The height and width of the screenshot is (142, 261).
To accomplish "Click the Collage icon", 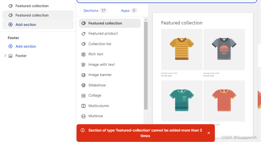I will click(83, 96).
